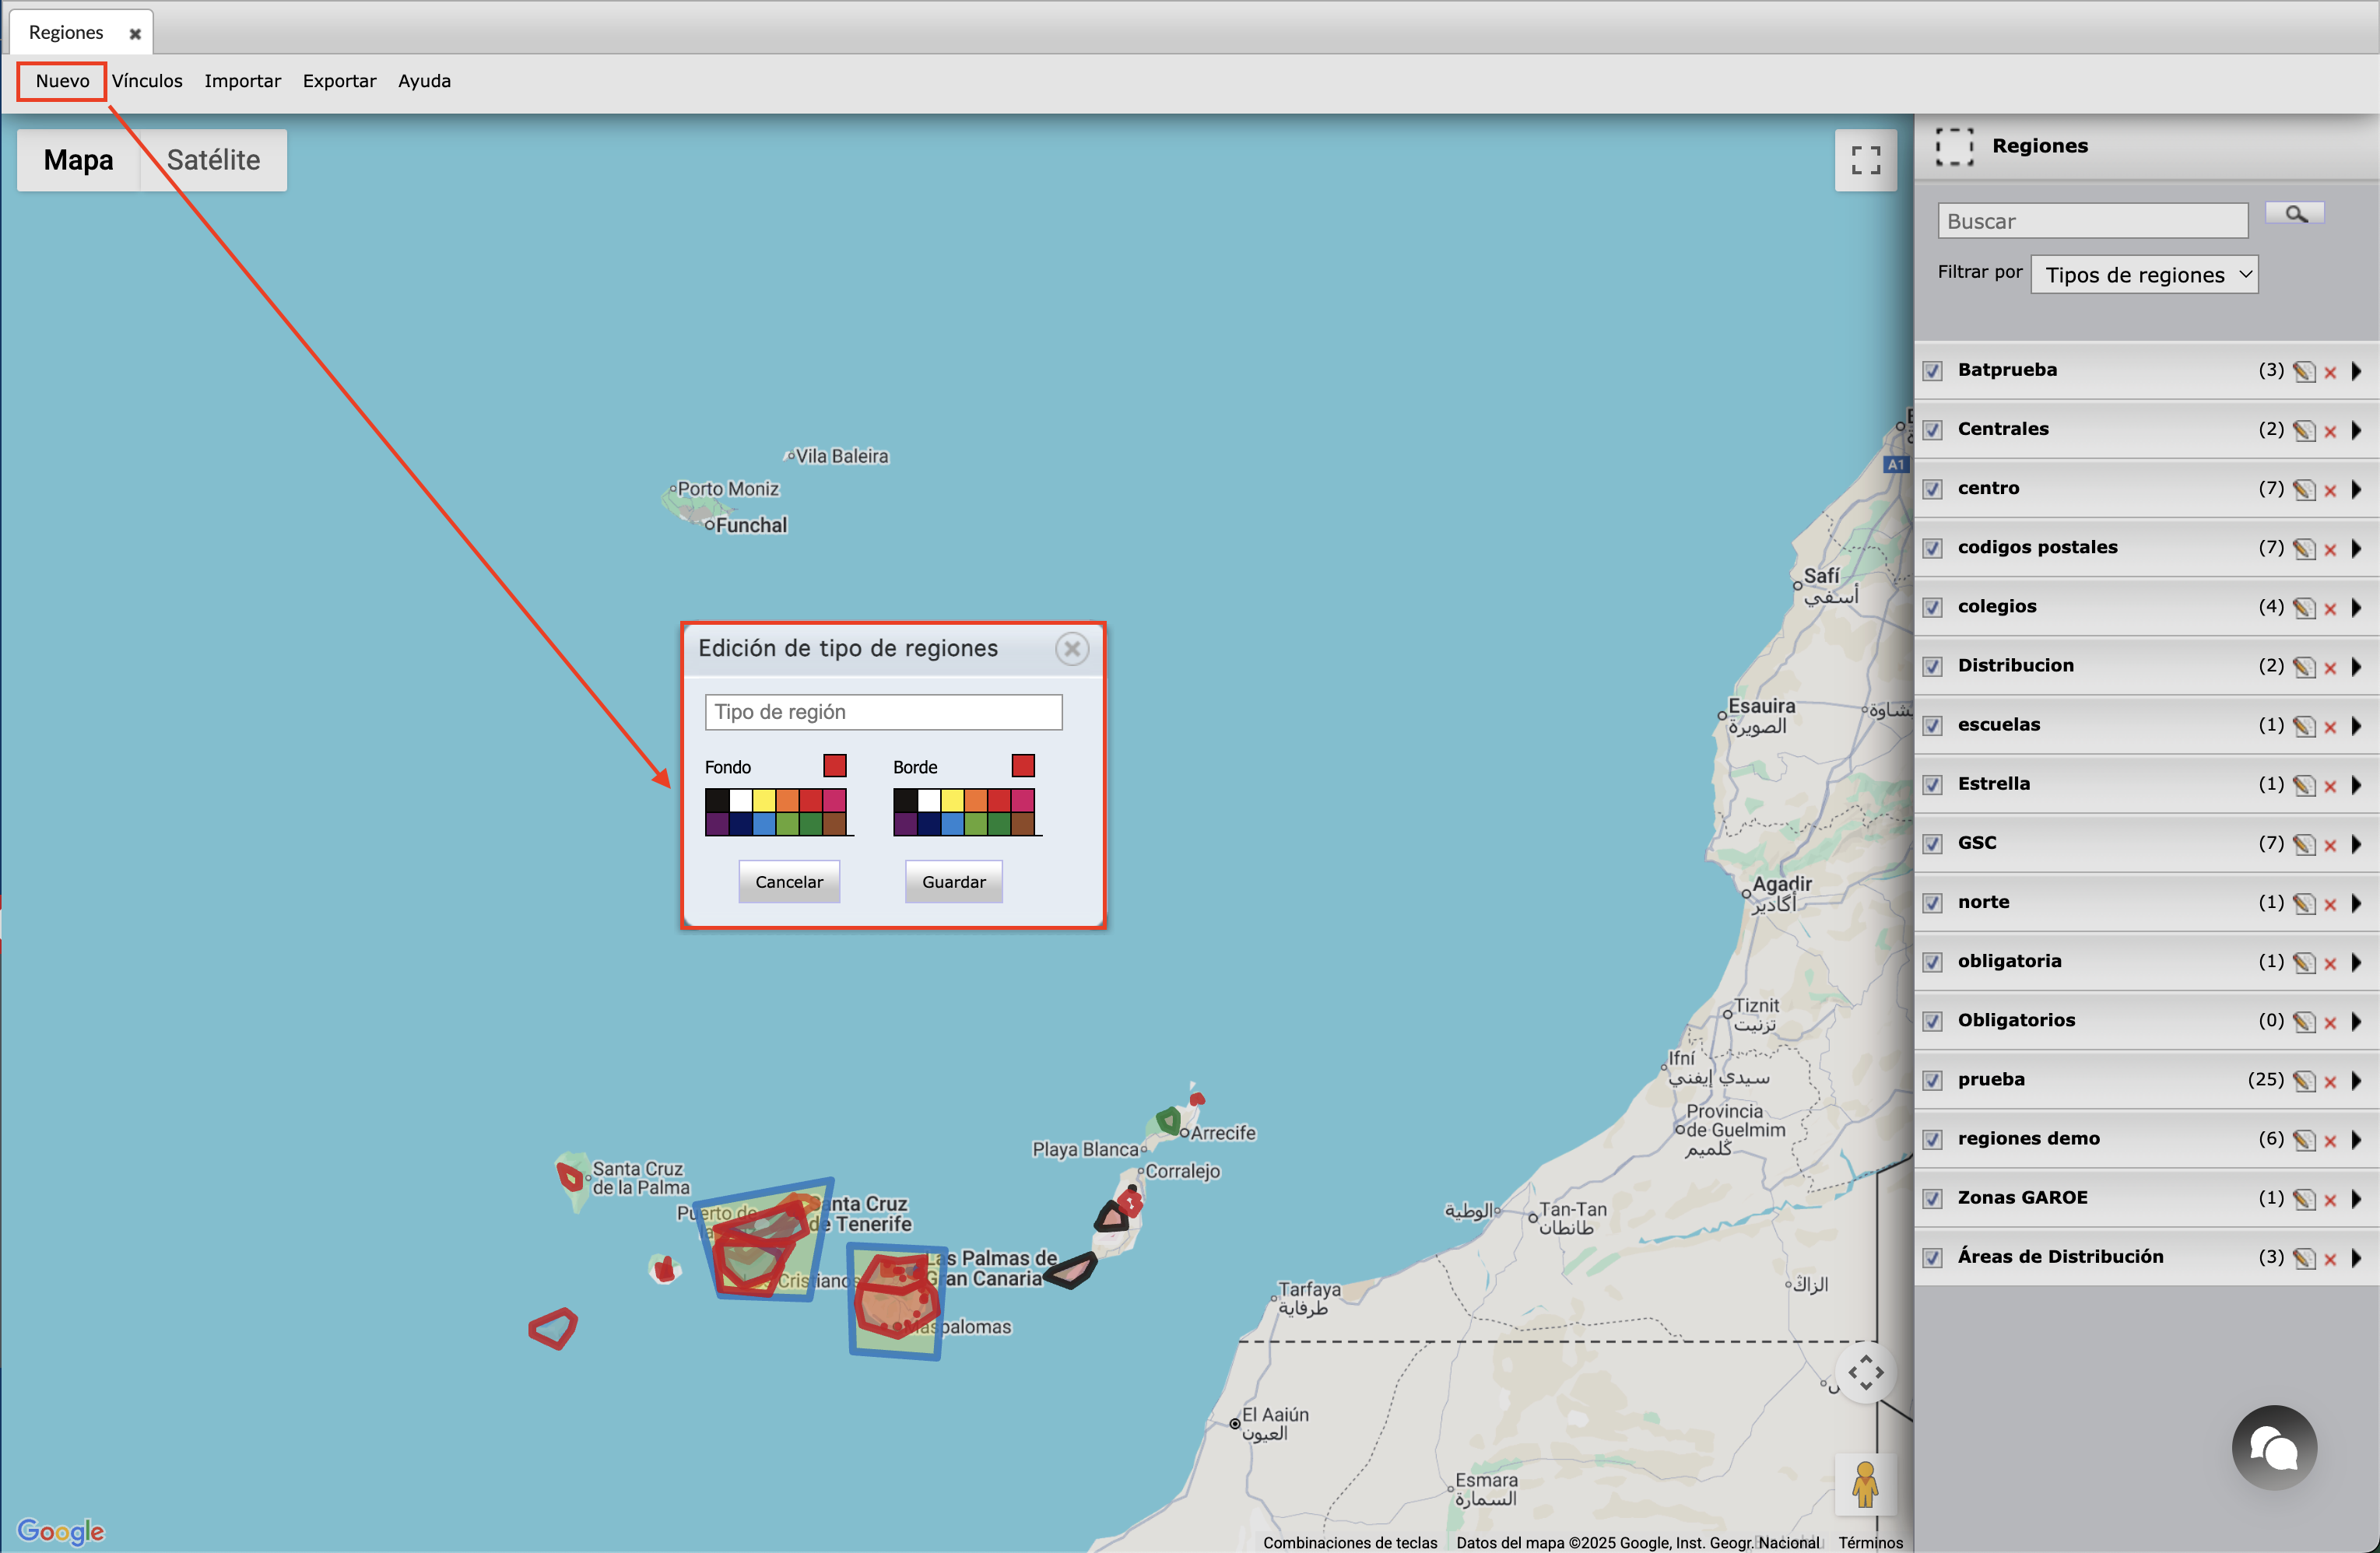Select the yellow Fondo color swatch
Screen dimensions: 2380x1553
pyautogui.click(x=764, y=799)
